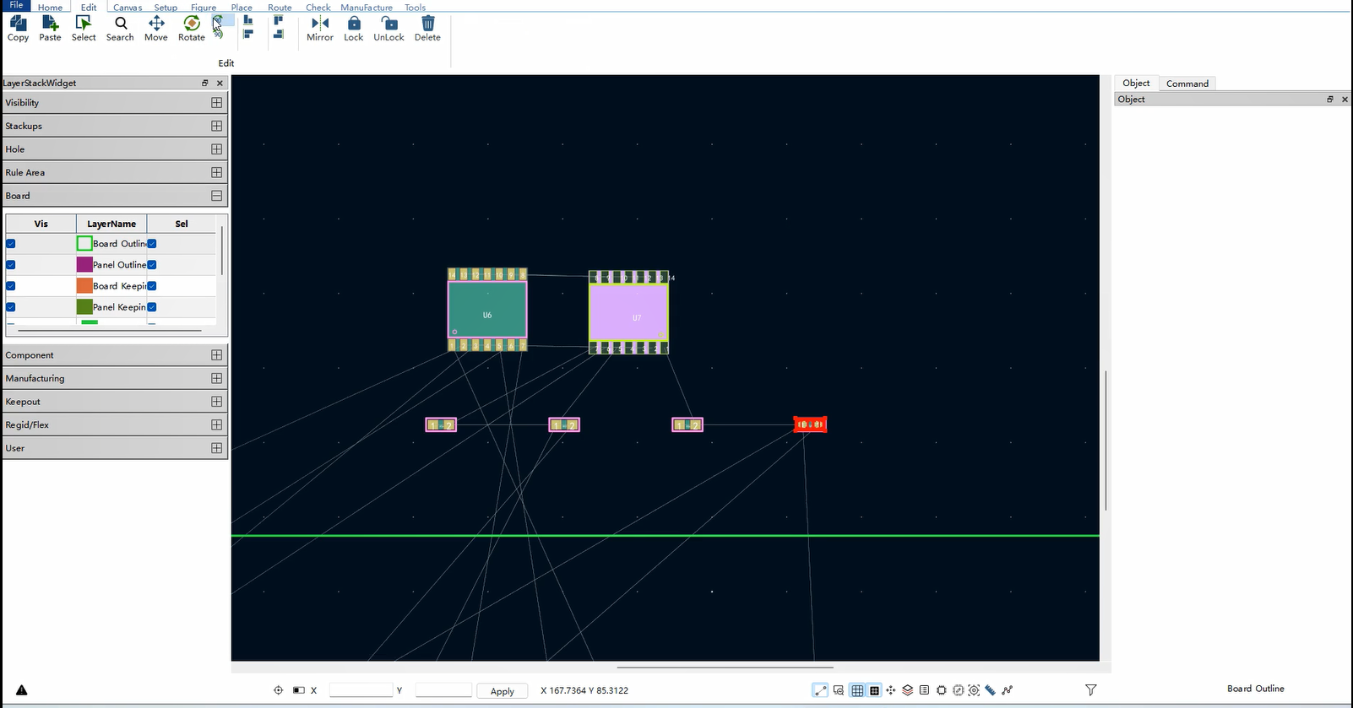The width and height of the screenshot is (1353, 708).
Task: Click the Lock icon in ribbon
Action: pyautogui.click(x=353, y=28)
